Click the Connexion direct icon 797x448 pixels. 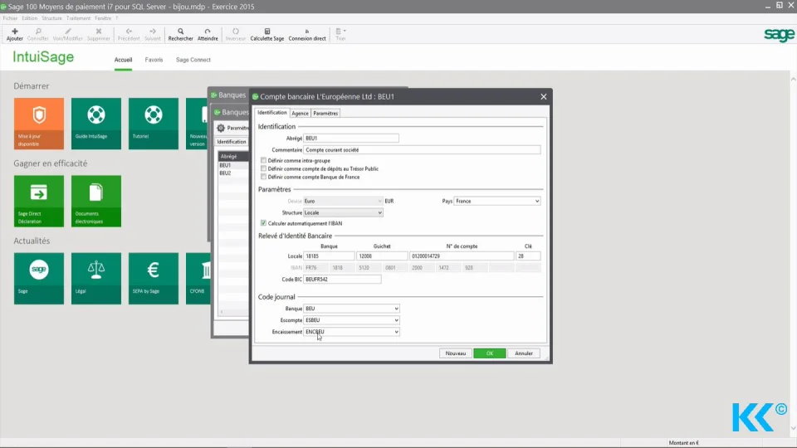click(x=307, y=34)
